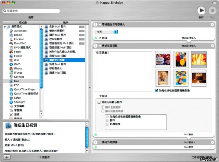Screen dimensions: 219x162
Task: Select QuickTime 播放程式 in the library
Action: point(26,94)
